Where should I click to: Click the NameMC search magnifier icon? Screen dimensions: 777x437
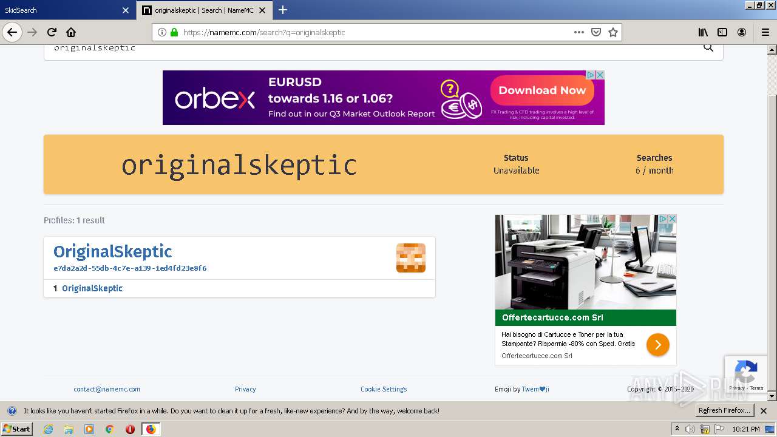pyautogui.click(x=708, y=47)
